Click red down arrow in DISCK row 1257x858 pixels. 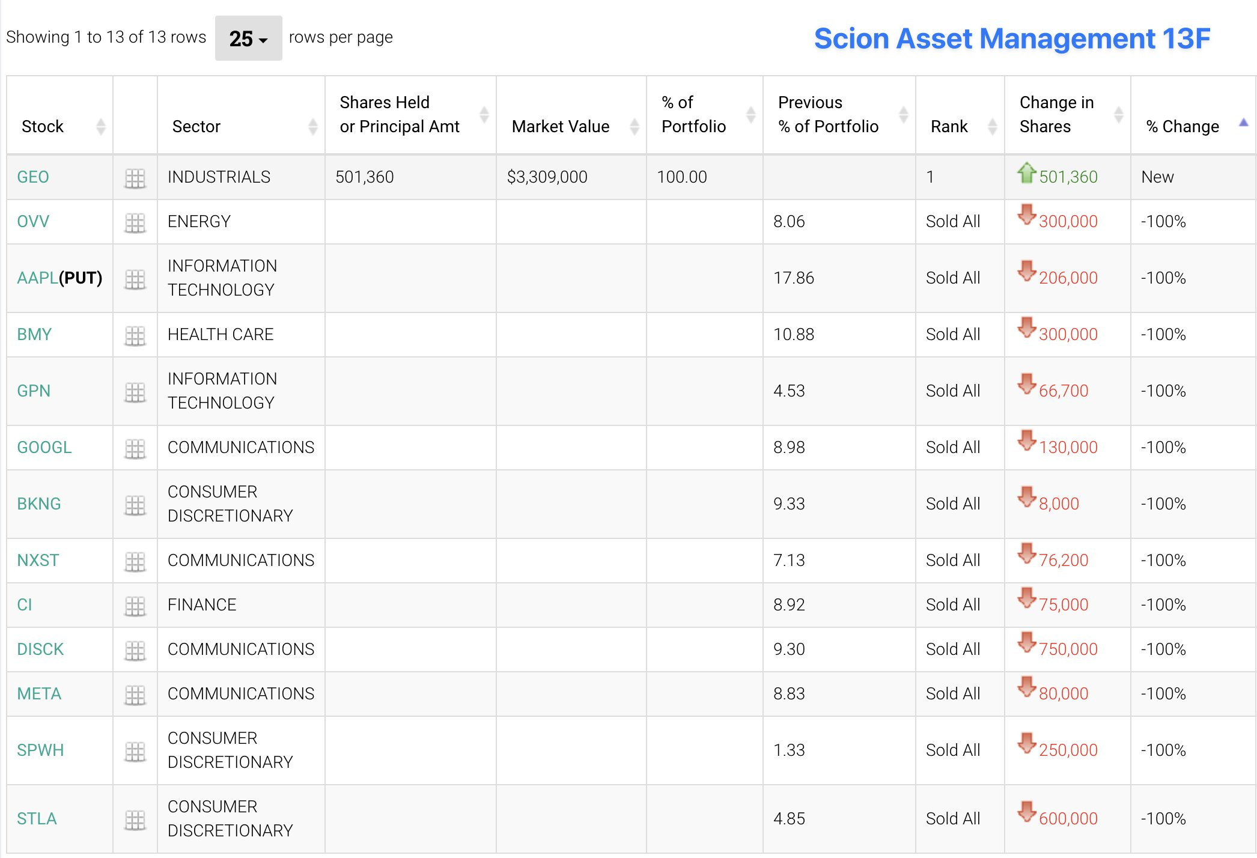pyautogui.click(x=1027, y=643)
